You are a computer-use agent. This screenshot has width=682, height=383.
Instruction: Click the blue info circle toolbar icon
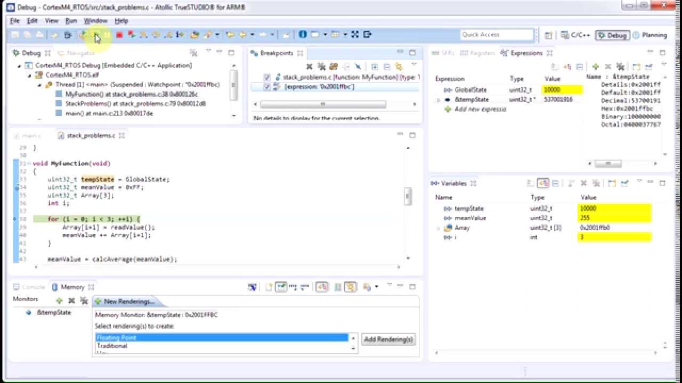click(x=303, y=35)
